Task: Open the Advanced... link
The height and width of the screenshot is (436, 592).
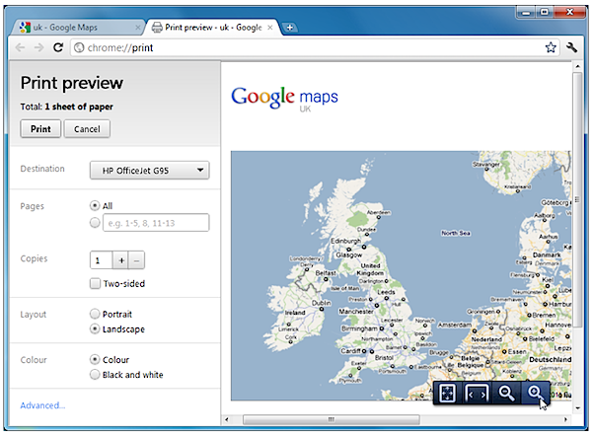Action: 42,405
